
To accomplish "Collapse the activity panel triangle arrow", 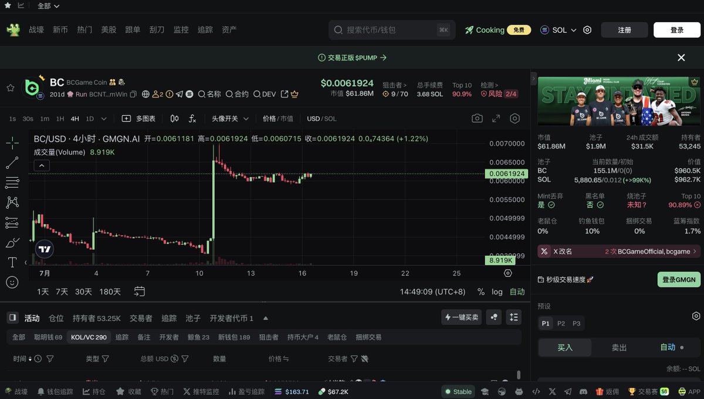I will (x=266, y=319).
